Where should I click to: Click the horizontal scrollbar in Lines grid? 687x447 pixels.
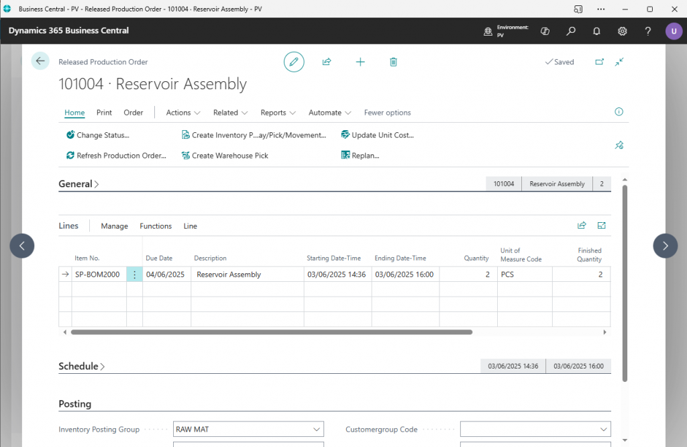click(x=271, y=332)
